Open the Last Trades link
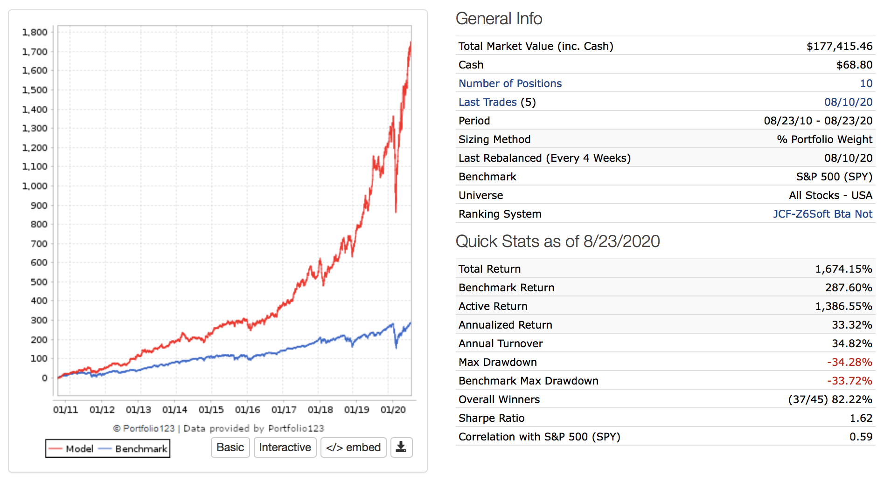The width and height of the screenshot is (891, 481). (487, 102)
